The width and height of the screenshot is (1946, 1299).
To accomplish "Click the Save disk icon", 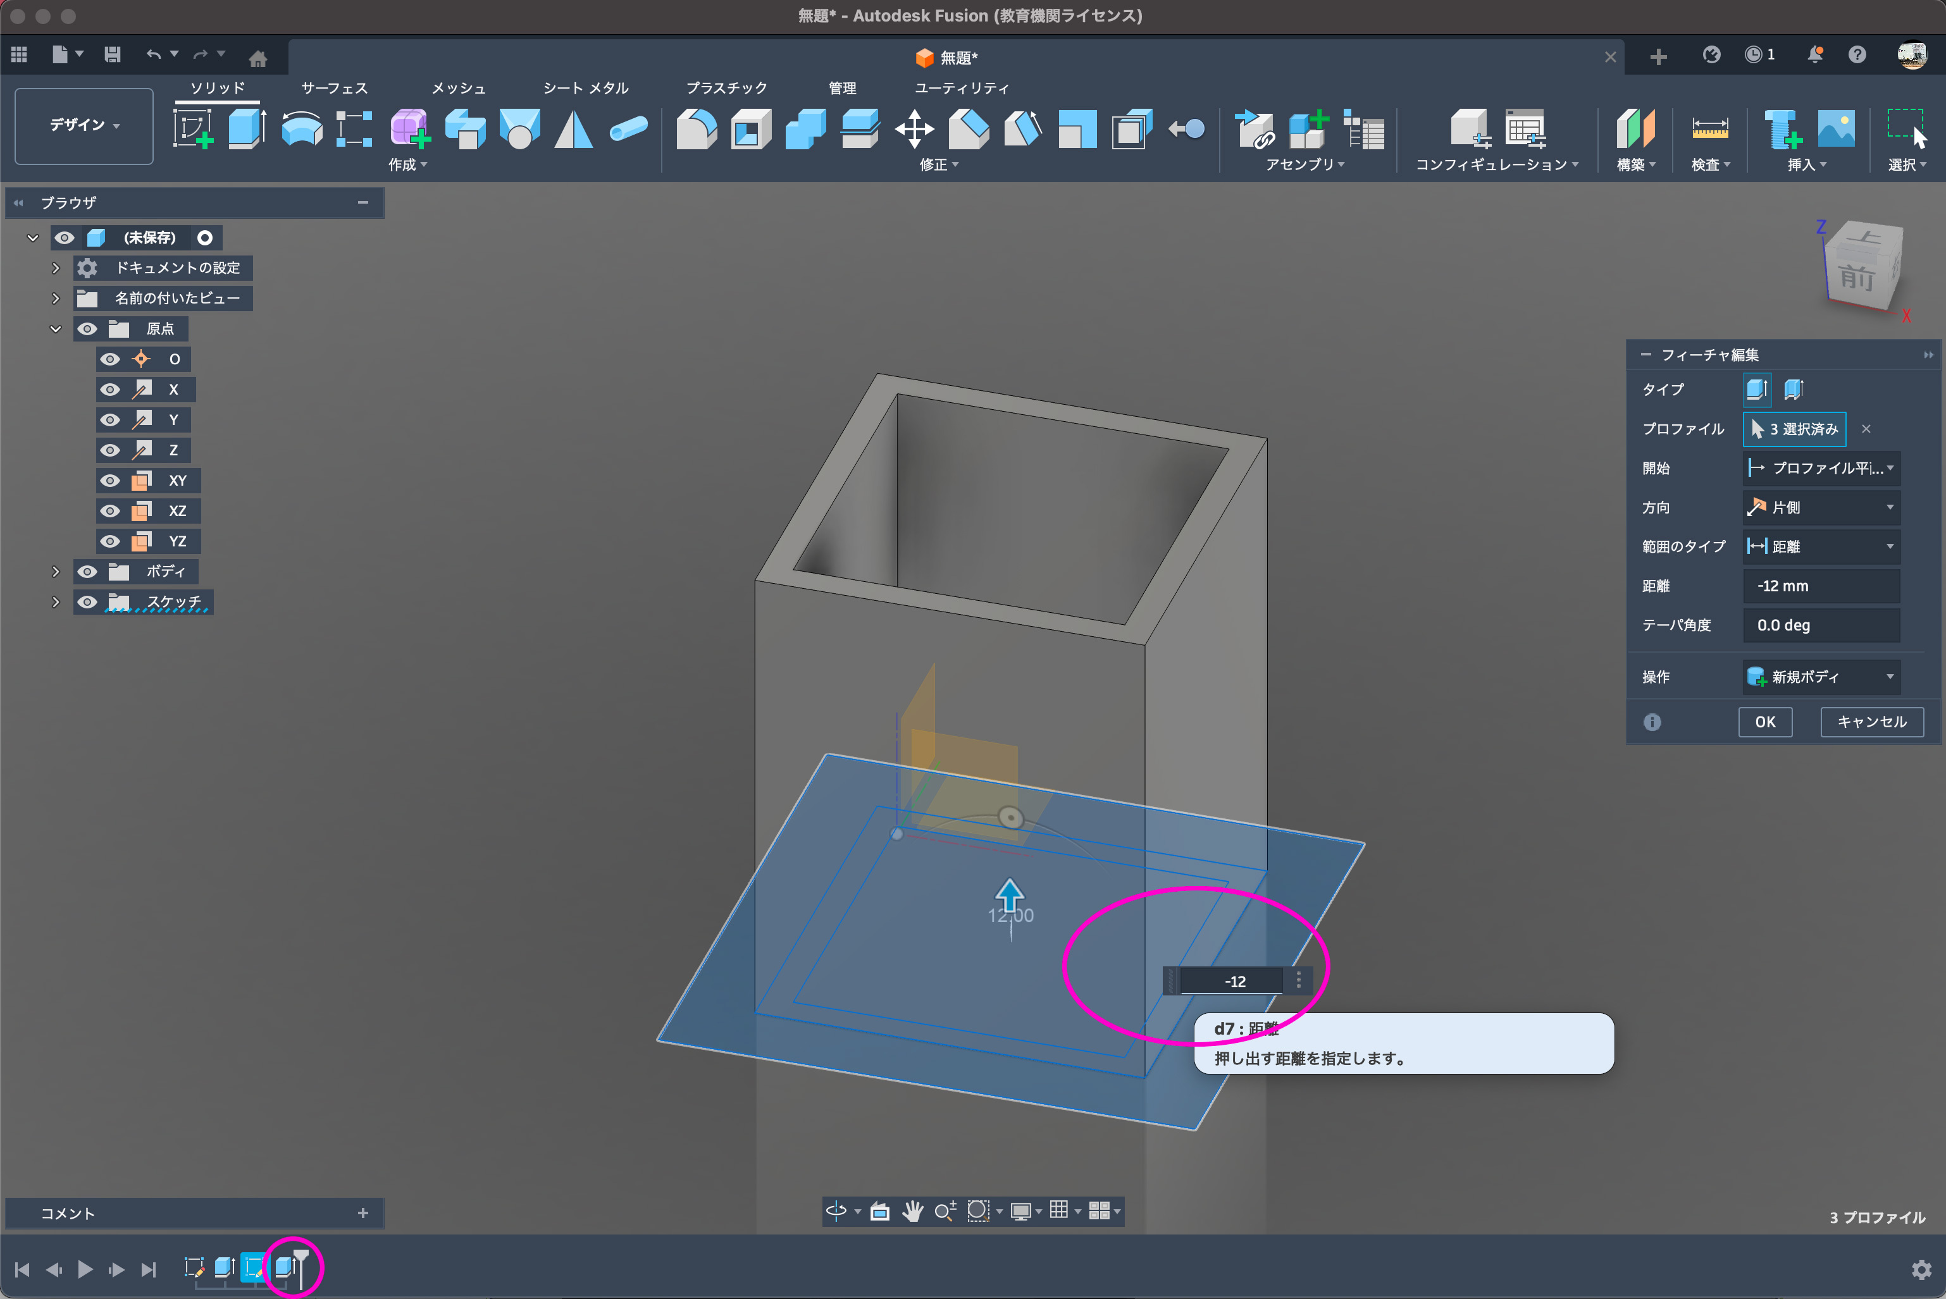I will pyautogui.click(x=113, y=56).
